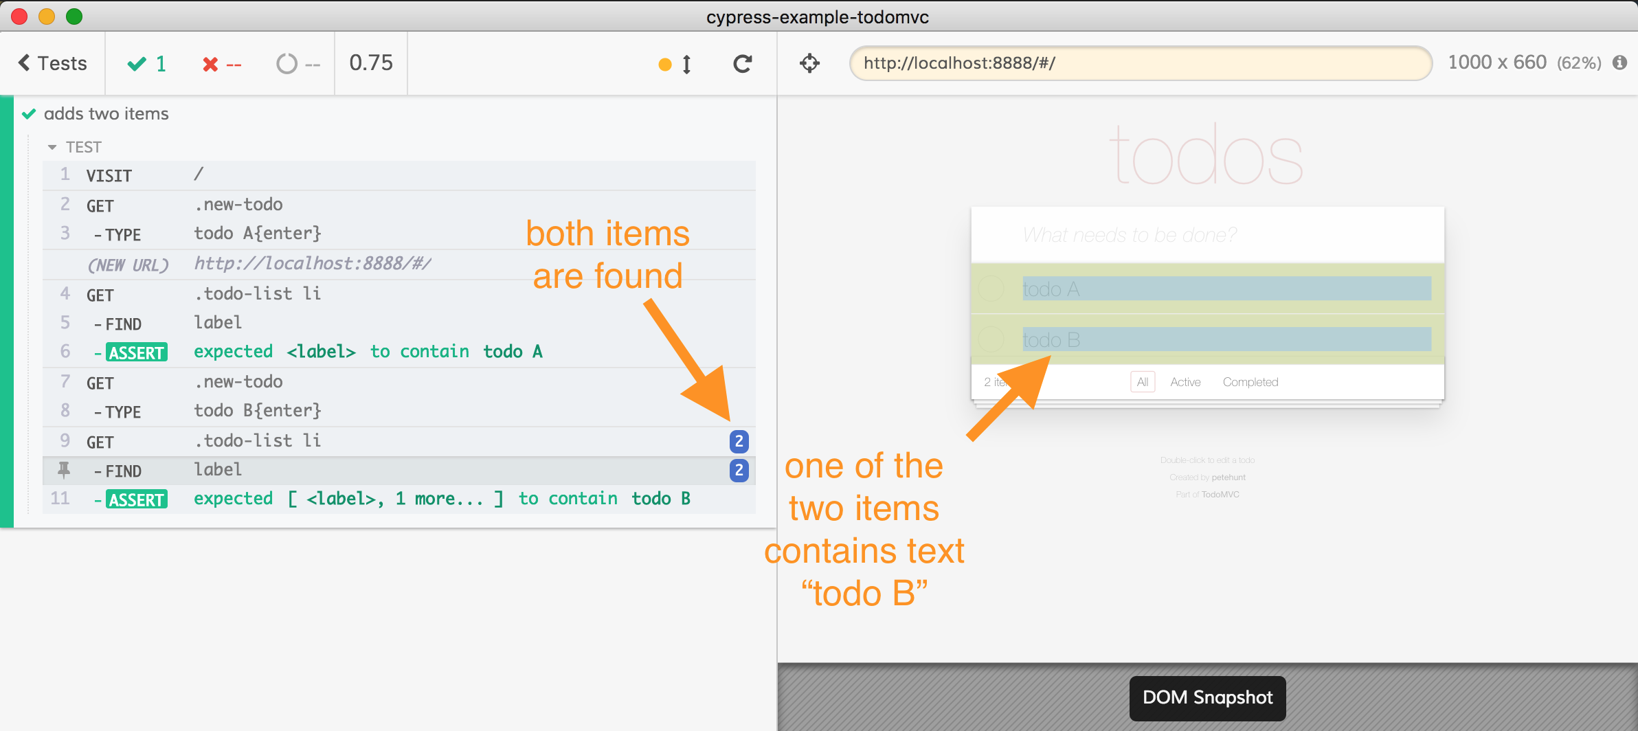Unpin the pinned FIND label command
The image size is (1638, 731).
click(64, 470)
